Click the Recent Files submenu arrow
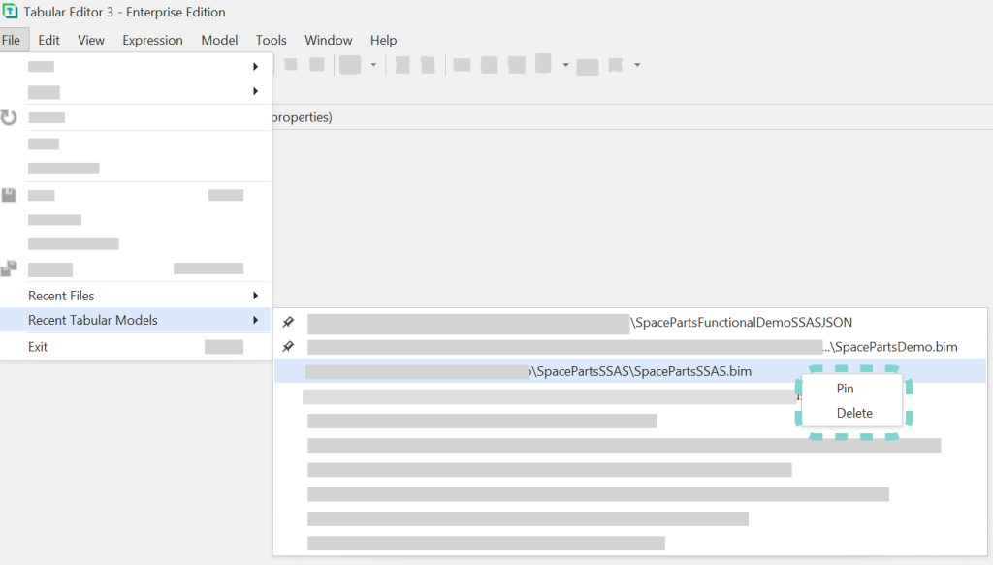 (x=255, y=296)
